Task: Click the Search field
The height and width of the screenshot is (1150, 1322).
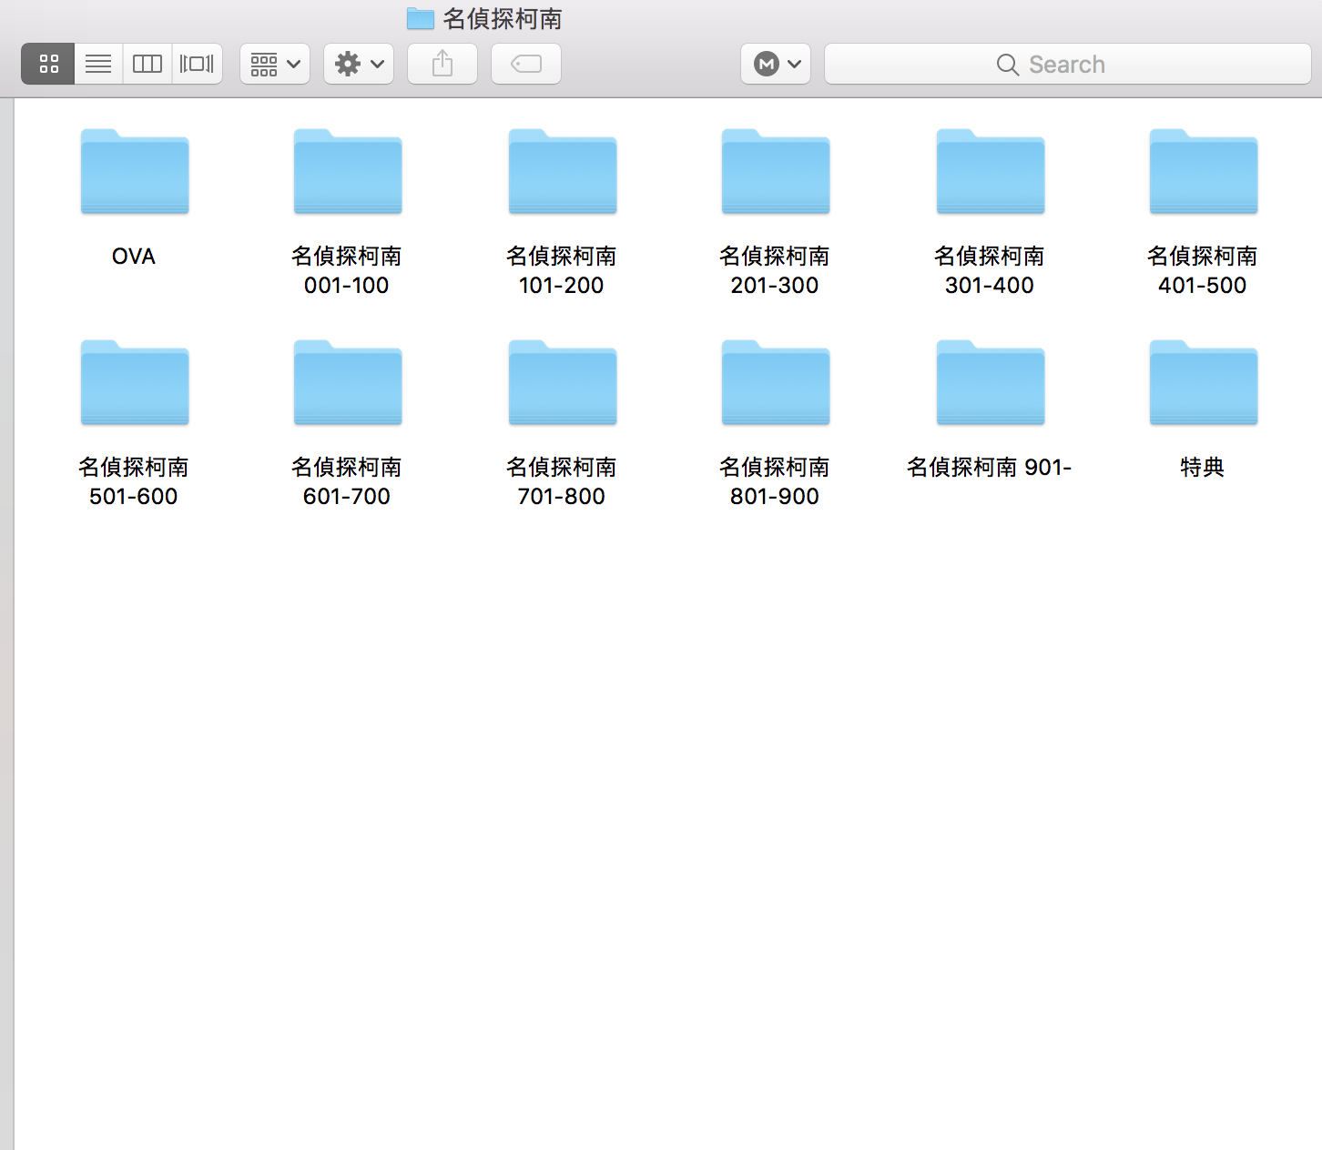Action: pyautogui.click(x=1067, y=64)
